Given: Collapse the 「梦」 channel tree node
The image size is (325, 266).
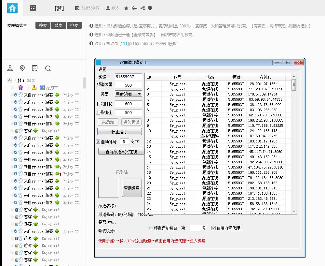Looking at the screenshot, I should pos(10,81).
